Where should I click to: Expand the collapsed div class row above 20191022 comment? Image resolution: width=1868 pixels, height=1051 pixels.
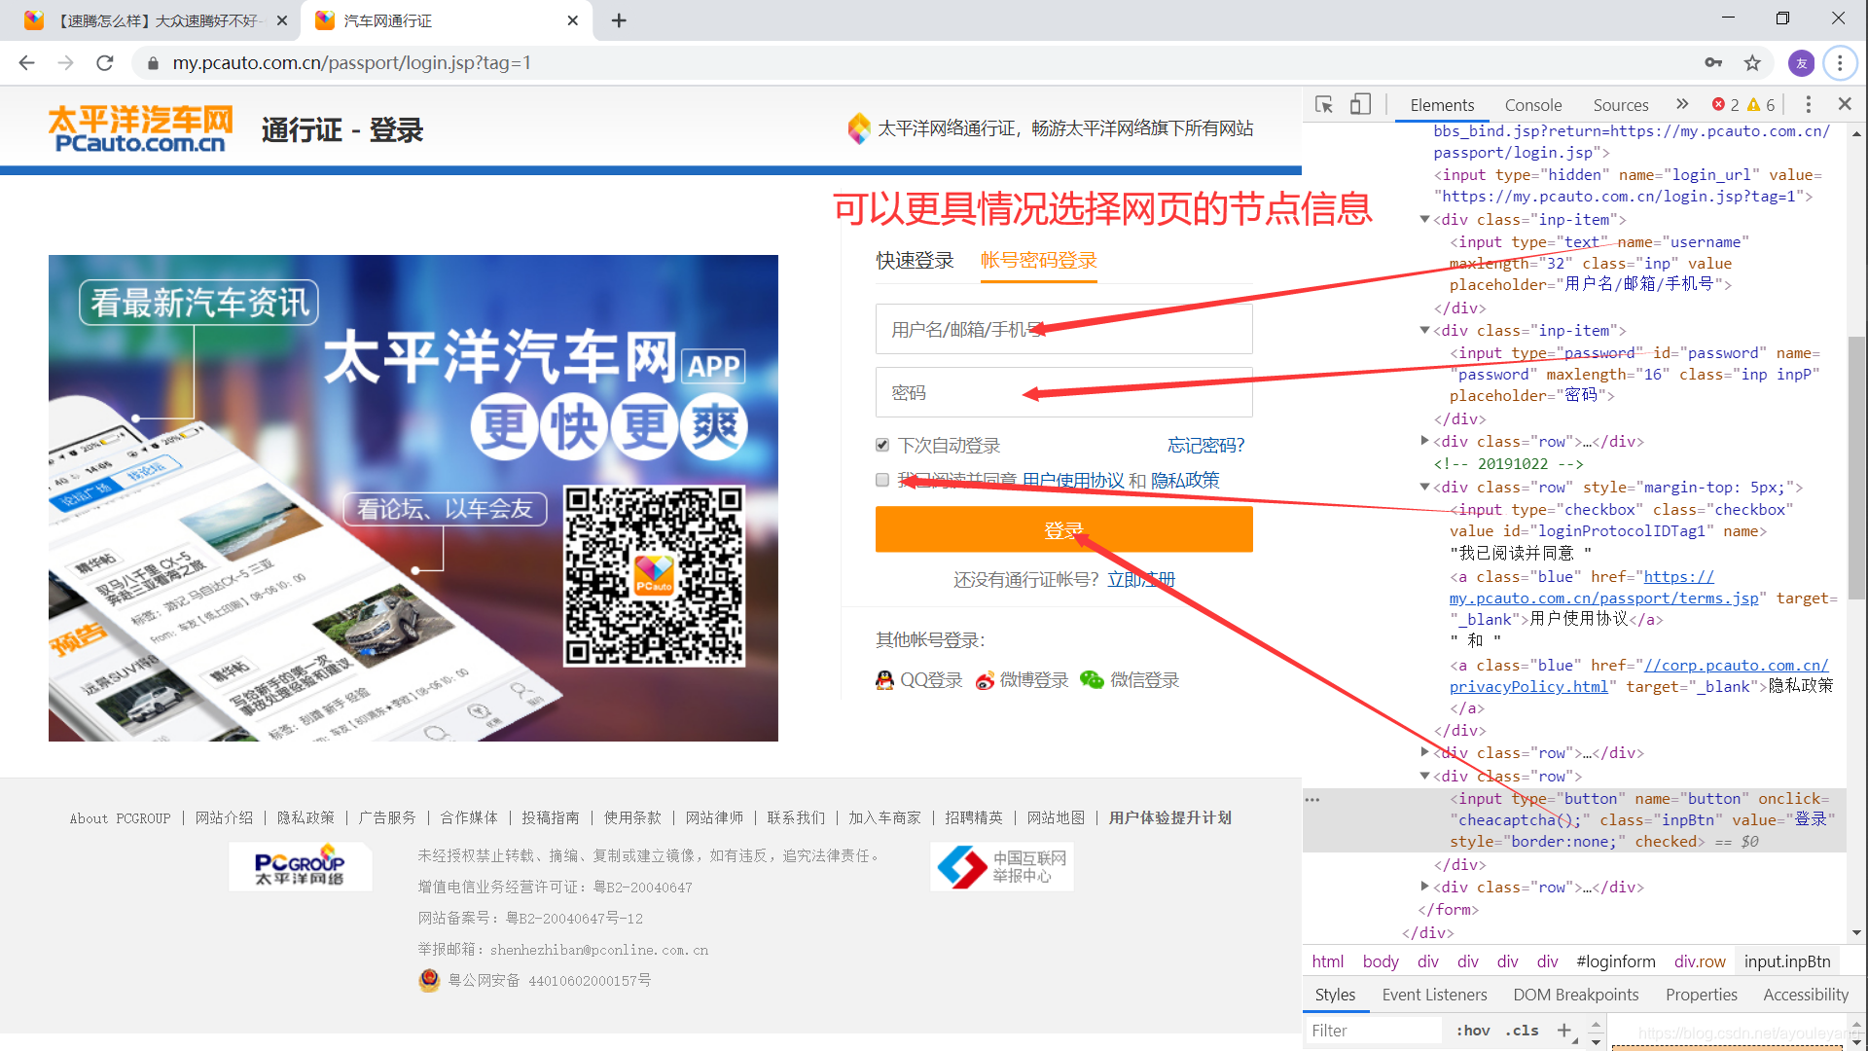point(1424,441)
